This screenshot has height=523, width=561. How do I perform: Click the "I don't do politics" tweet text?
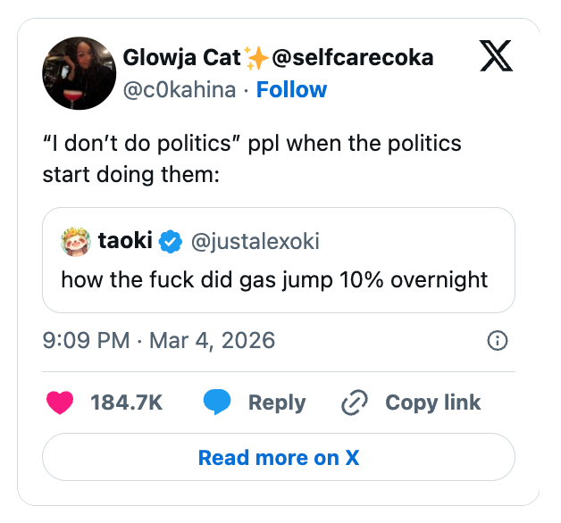tap(251, 158)
